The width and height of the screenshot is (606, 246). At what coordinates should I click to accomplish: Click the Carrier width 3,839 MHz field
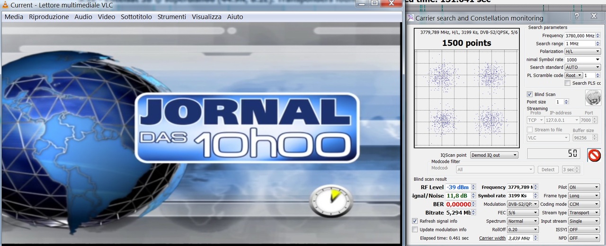pyautogui.click(x=523, y=238)
